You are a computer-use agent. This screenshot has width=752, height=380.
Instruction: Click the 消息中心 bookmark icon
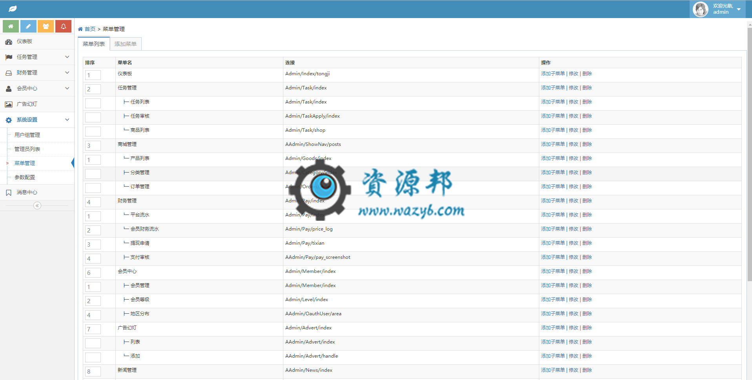(9, 193)
